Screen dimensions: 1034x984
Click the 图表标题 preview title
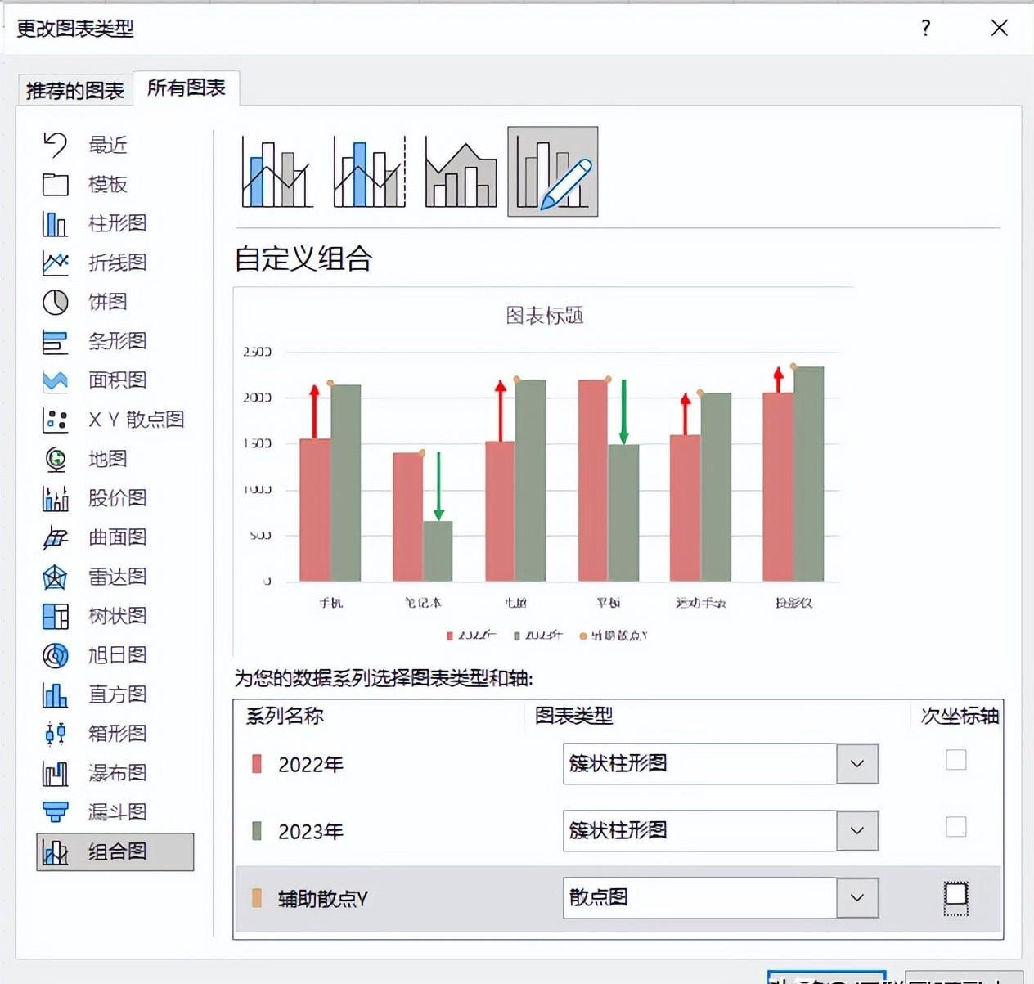[544, 316]
